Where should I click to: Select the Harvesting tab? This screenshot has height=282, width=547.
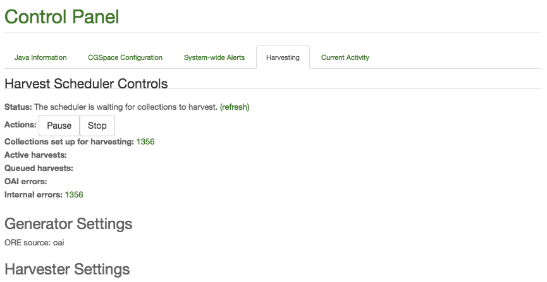click(283, 57)
